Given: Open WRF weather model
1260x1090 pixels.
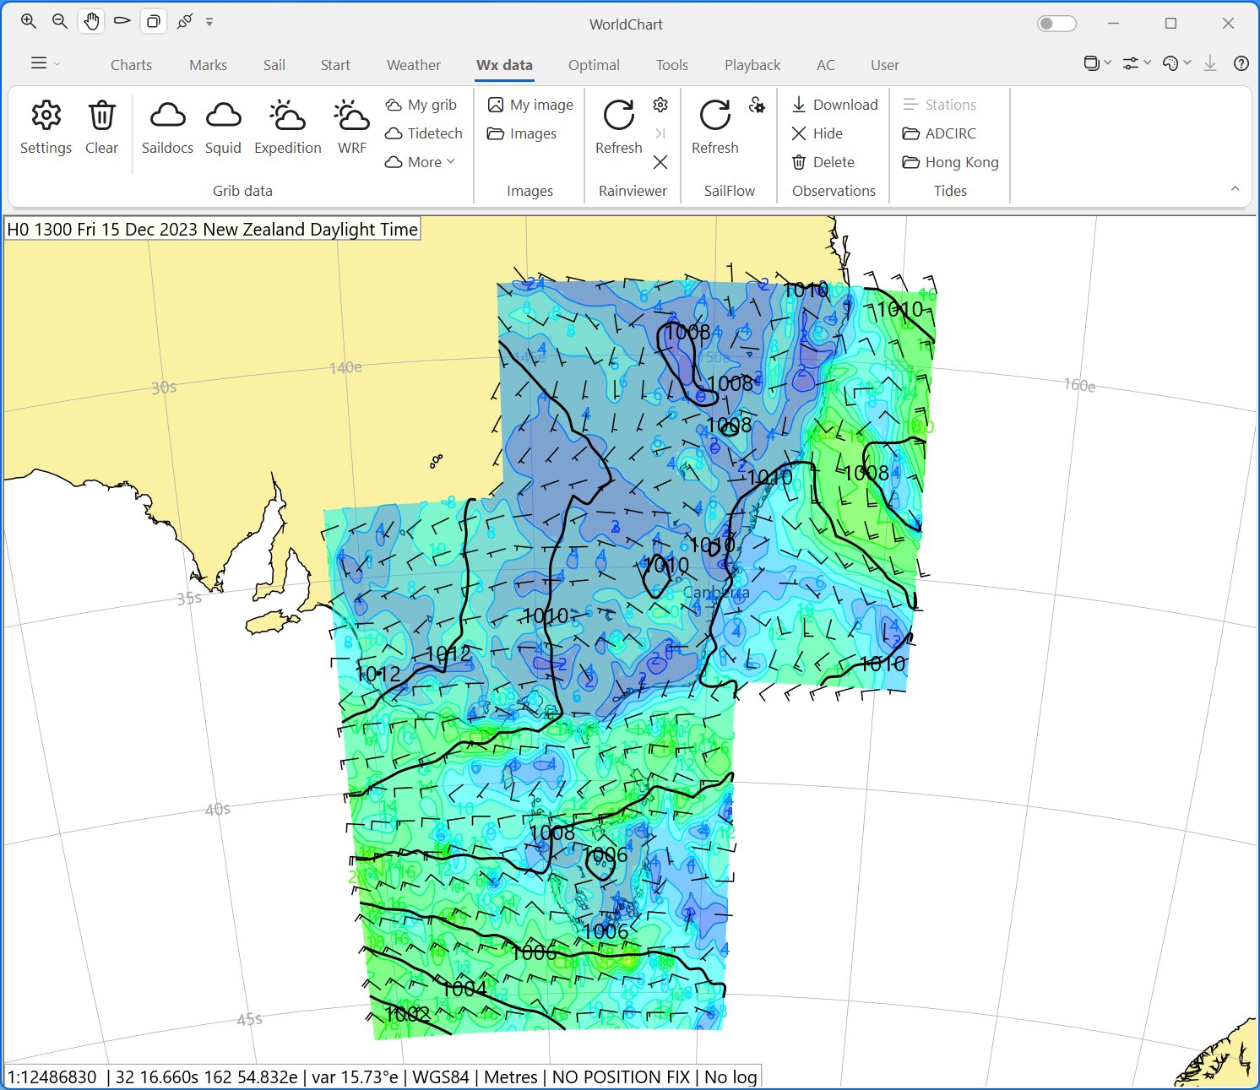Looking at the screenshot, I should (352, 127).
